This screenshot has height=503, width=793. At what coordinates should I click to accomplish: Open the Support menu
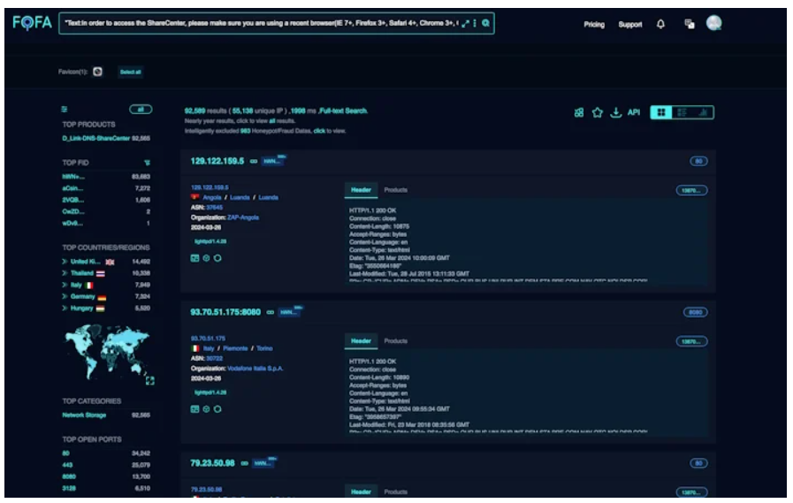629,24
